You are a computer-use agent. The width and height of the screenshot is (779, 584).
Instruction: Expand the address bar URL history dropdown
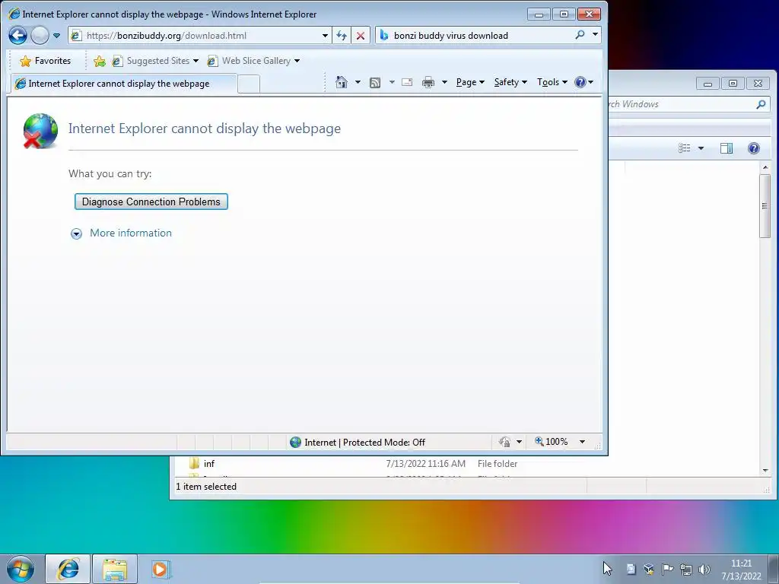pos(325,36)
